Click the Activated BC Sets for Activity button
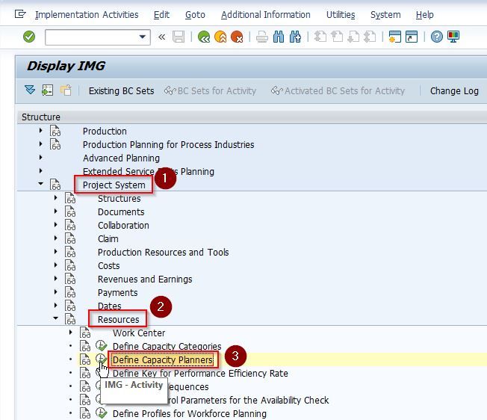This screenshot has height=420, width=487. coord(338,90)
